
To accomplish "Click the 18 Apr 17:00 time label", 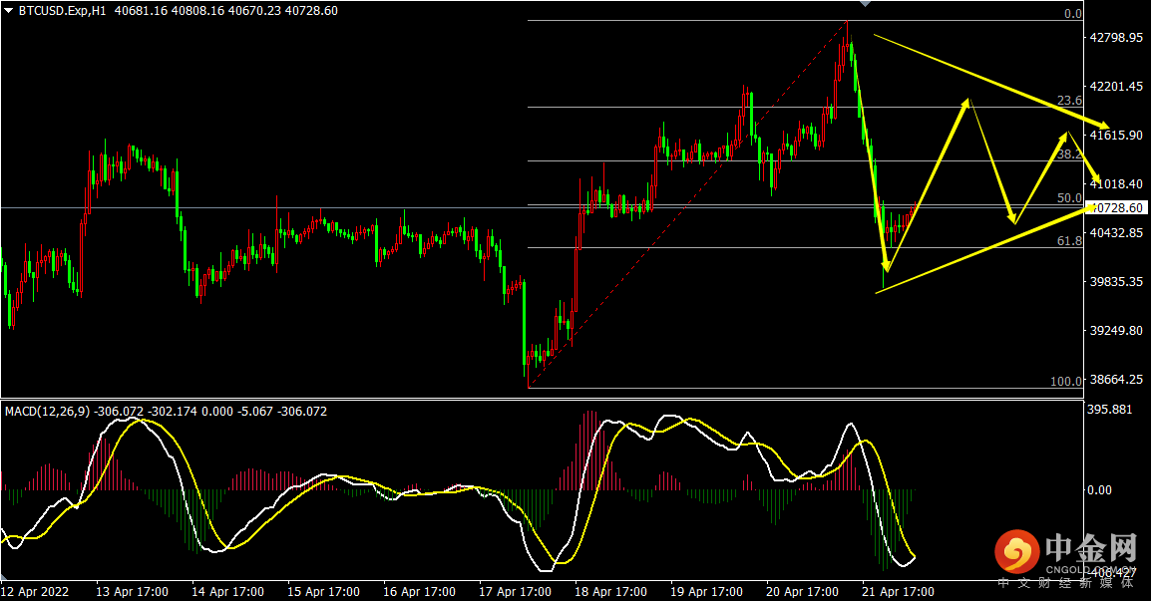I will [x=610, y=592].
